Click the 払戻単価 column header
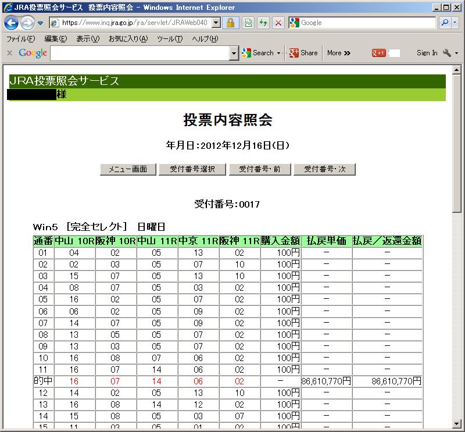This screenshot has height=432, width=465. pos(327,241)
